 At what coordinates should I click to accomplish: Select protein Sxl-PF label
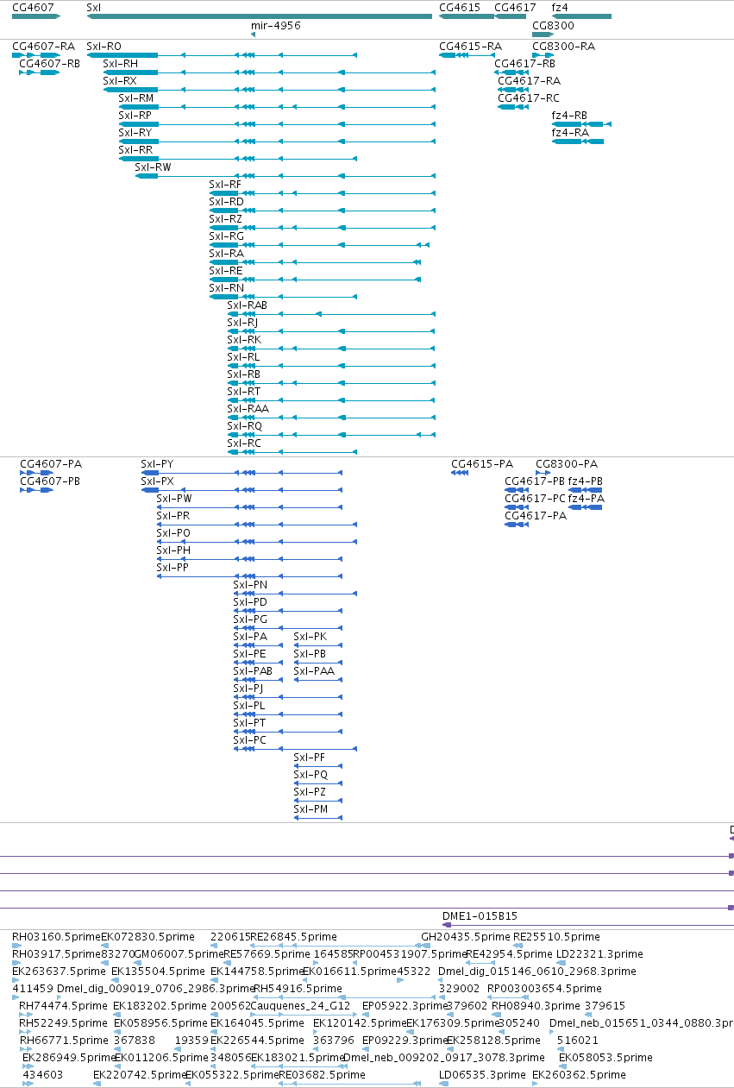click(x=309, y=758)
